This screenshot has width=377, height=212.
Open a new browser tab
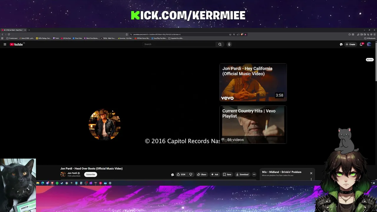pos(29,30)
